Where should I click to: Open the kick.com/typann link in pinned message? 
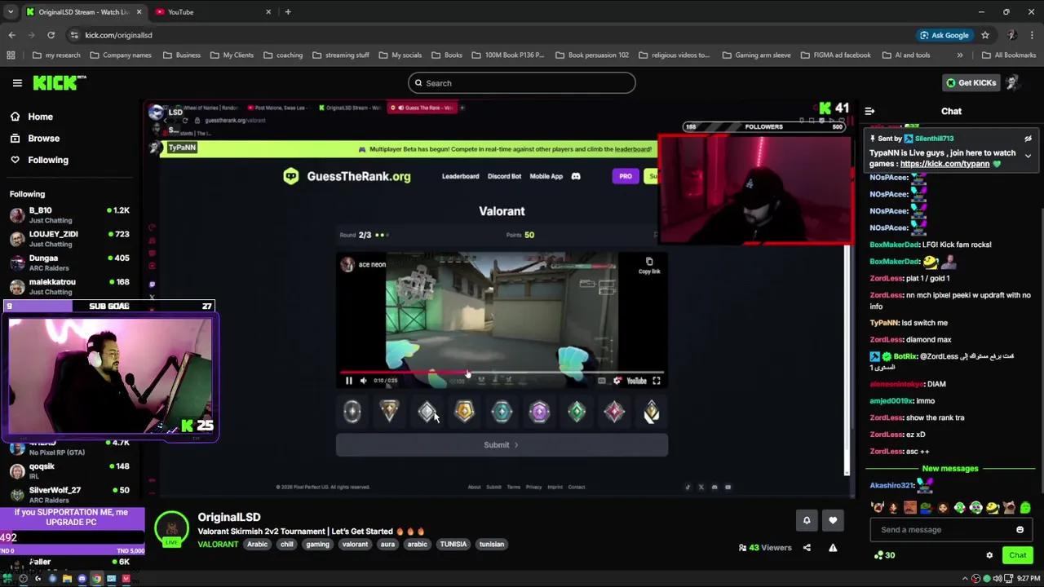(x=944, y=164)
